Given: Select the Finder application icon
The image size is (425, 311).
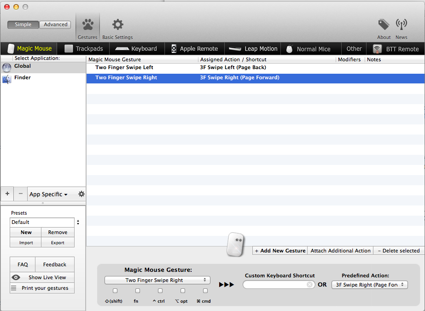Looking at the screenshot, I should pos(6,79).
